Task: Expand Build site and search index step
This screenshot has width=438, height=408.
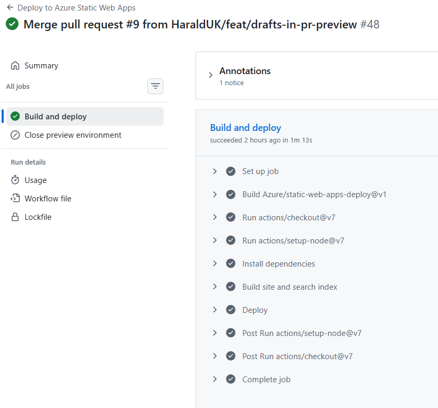Action: 215,287
